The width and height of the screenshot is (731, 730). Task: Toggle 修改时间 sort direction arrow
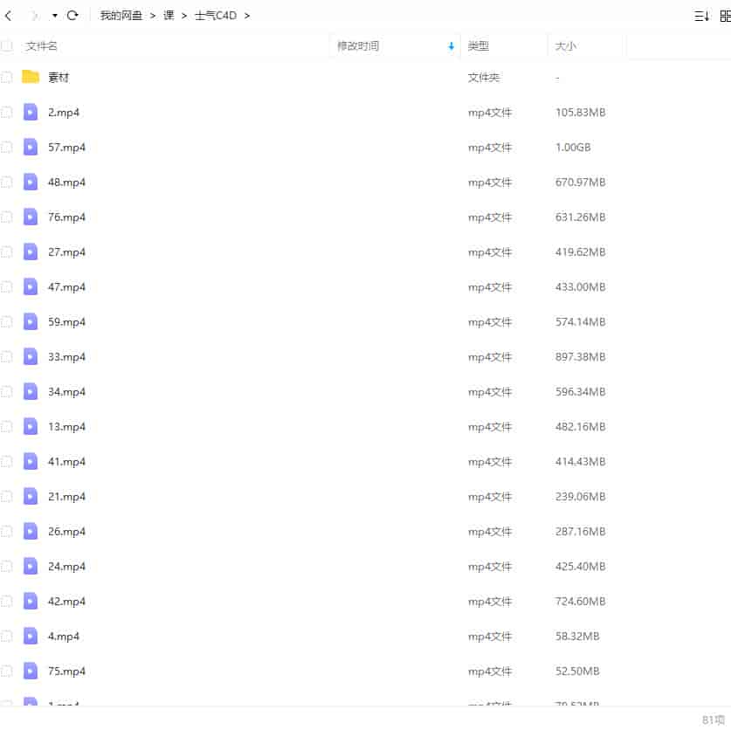[x=451, y=45]
